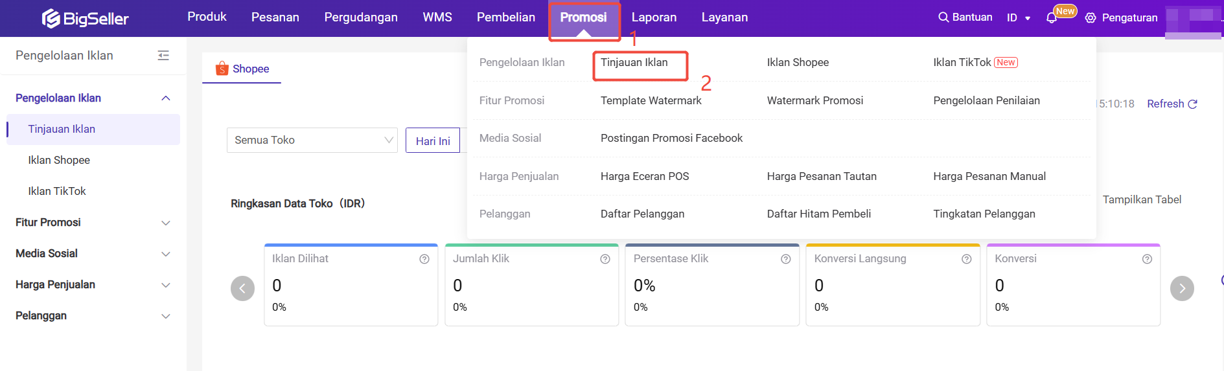
Task: Click the Bantuan search icon
Action: point(943,17)
